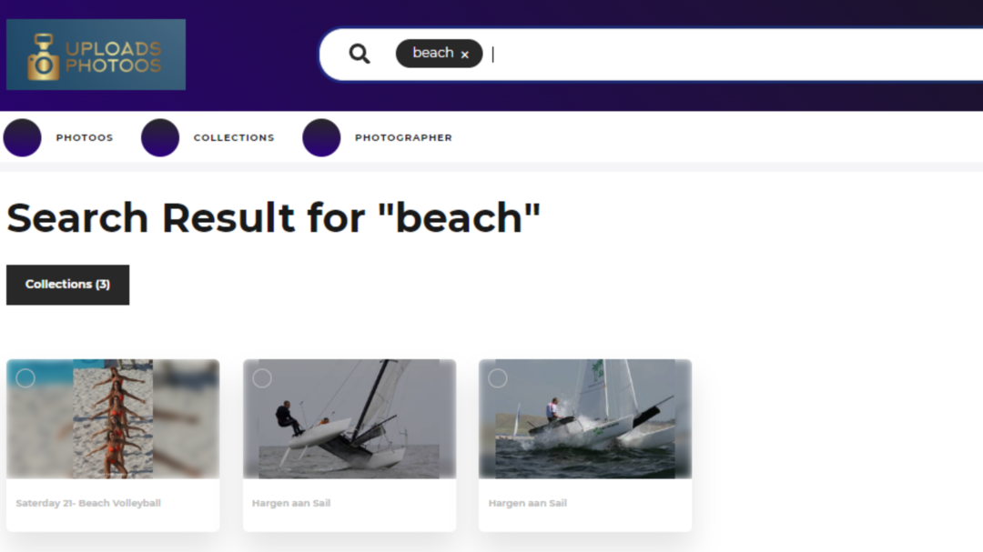Click the first Hargen aan Sail title
This screenshot has height=552, width=983.
(x=291, y=503)
